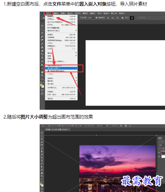
Task: Choose 文件简介(F)... menu item
Action: click(x=61, y=88)
